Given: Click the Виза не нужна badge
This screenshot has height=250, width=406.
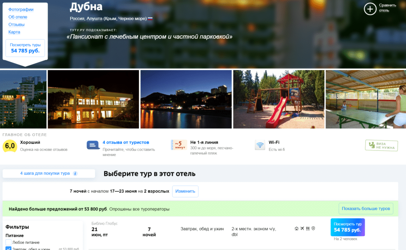Looking at the screenshot, I should [381, 145].
